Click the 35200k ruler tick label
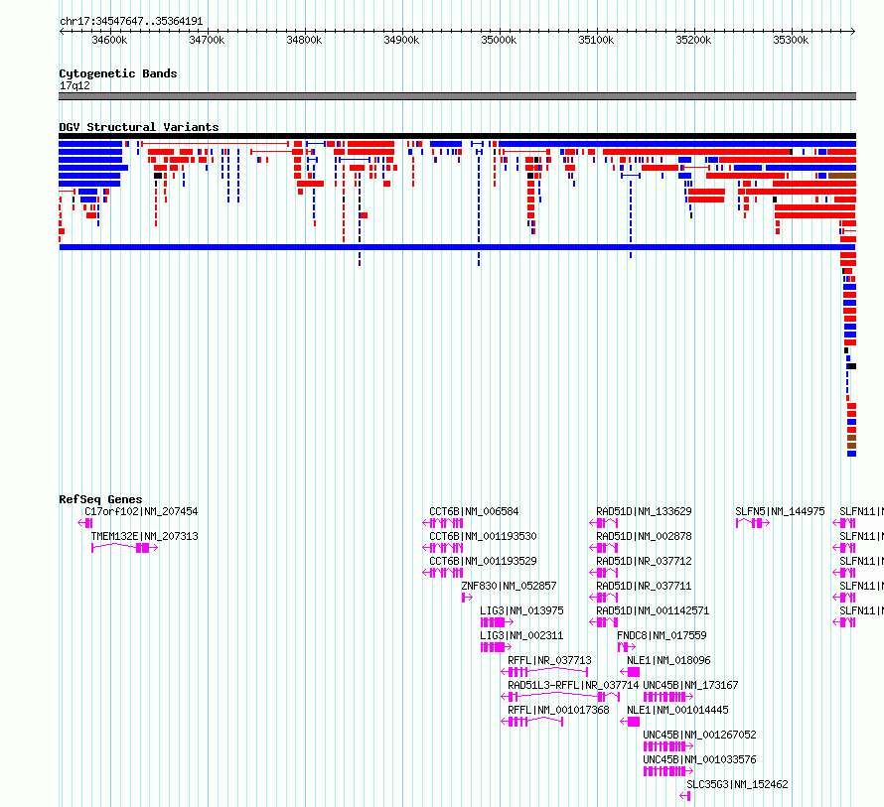 [693, 40]
